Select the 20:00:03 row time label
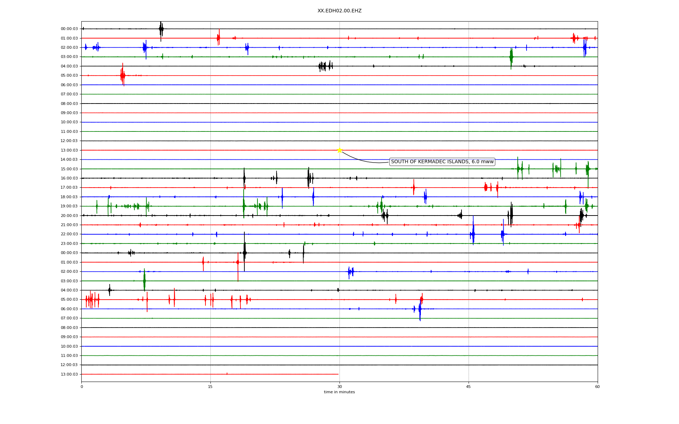 [69, 216]
